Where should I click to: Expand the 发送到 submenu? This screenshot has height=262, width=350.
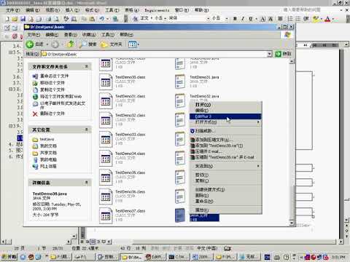pyautogui.click(x=225, y=166)
